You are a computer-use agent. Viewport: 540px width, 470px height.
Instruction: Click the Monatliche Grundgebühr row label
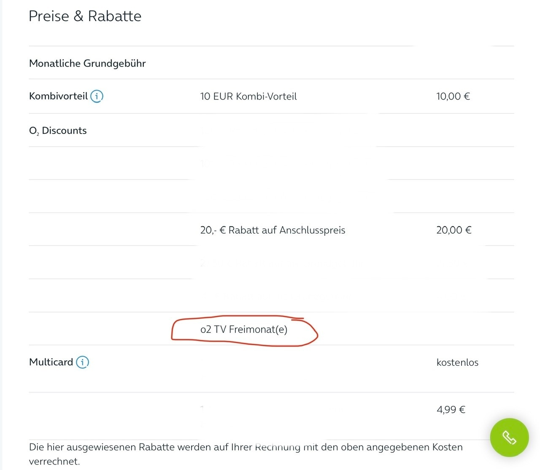point(87,63)
